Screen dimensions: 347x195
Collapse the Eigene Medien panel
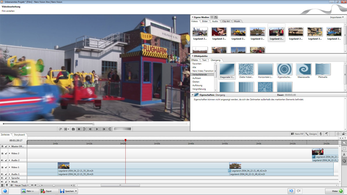click(192, 17)
